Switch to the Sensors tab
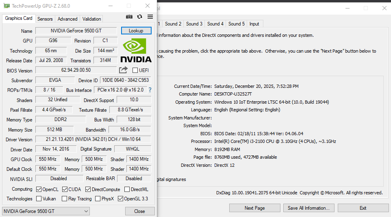The width and height of the screenshot is (391, 217). (x=45, y=19)
